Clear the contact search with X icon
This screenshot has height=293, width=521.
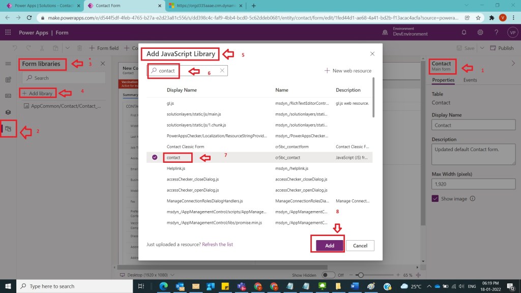(222, 71)
